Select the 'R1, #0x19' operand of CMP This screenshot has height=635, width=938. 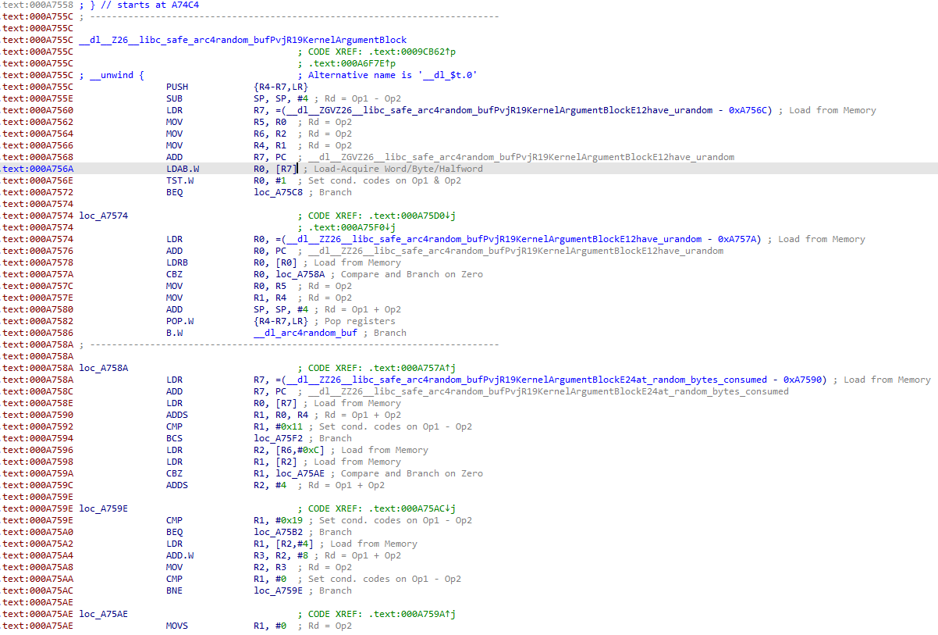[x=279, y=520]
